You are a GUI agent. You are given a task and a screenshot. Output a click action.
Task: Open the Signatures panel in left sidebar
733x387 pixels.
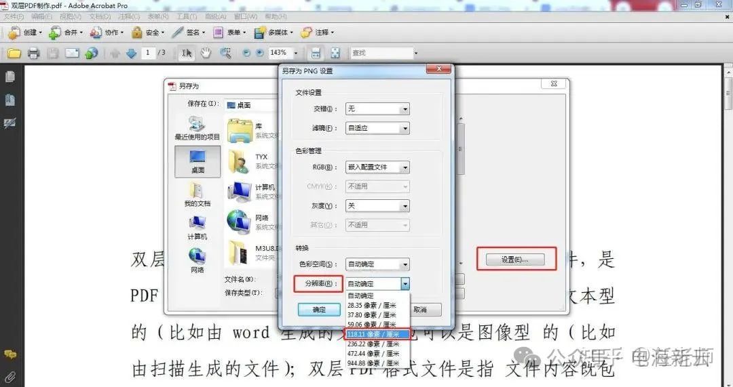point(10,123)
